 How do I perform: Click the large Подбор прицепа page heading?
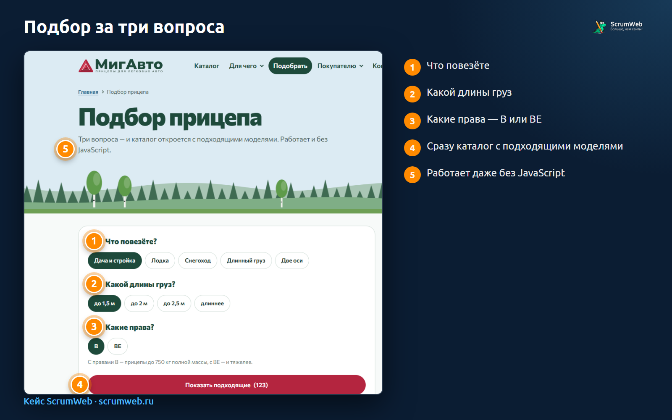click(x=170, y=118)
